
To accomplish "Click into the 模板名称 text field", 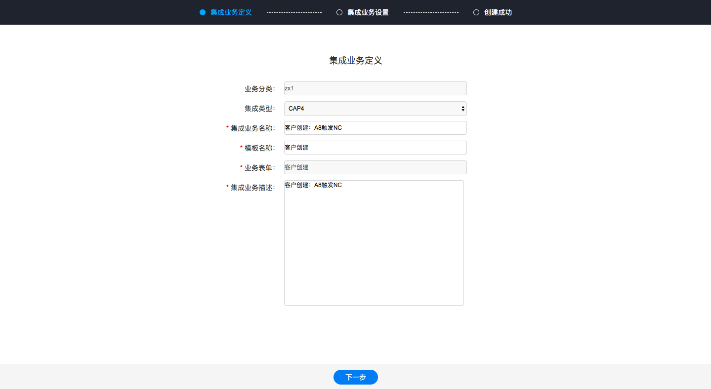I will pyautogui.click(x=375, y=148).
